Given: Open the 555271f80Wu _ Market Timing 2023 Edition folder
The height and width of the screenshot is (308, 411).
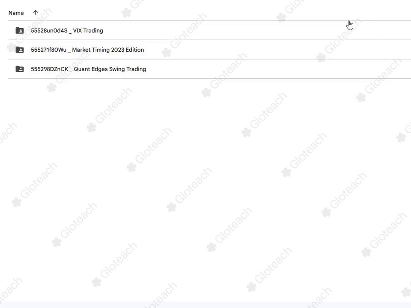Looking at the screenshot, I should point(87,50).
